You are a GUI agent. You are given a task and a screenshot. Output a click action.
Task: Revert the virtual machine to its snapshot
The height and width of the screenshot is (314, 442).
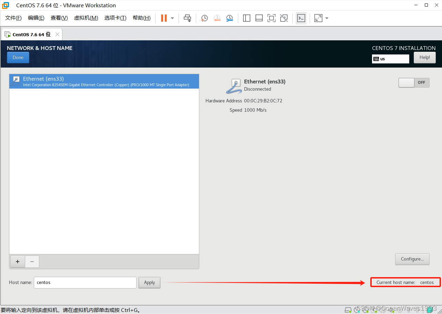click(x=217, y=18)
